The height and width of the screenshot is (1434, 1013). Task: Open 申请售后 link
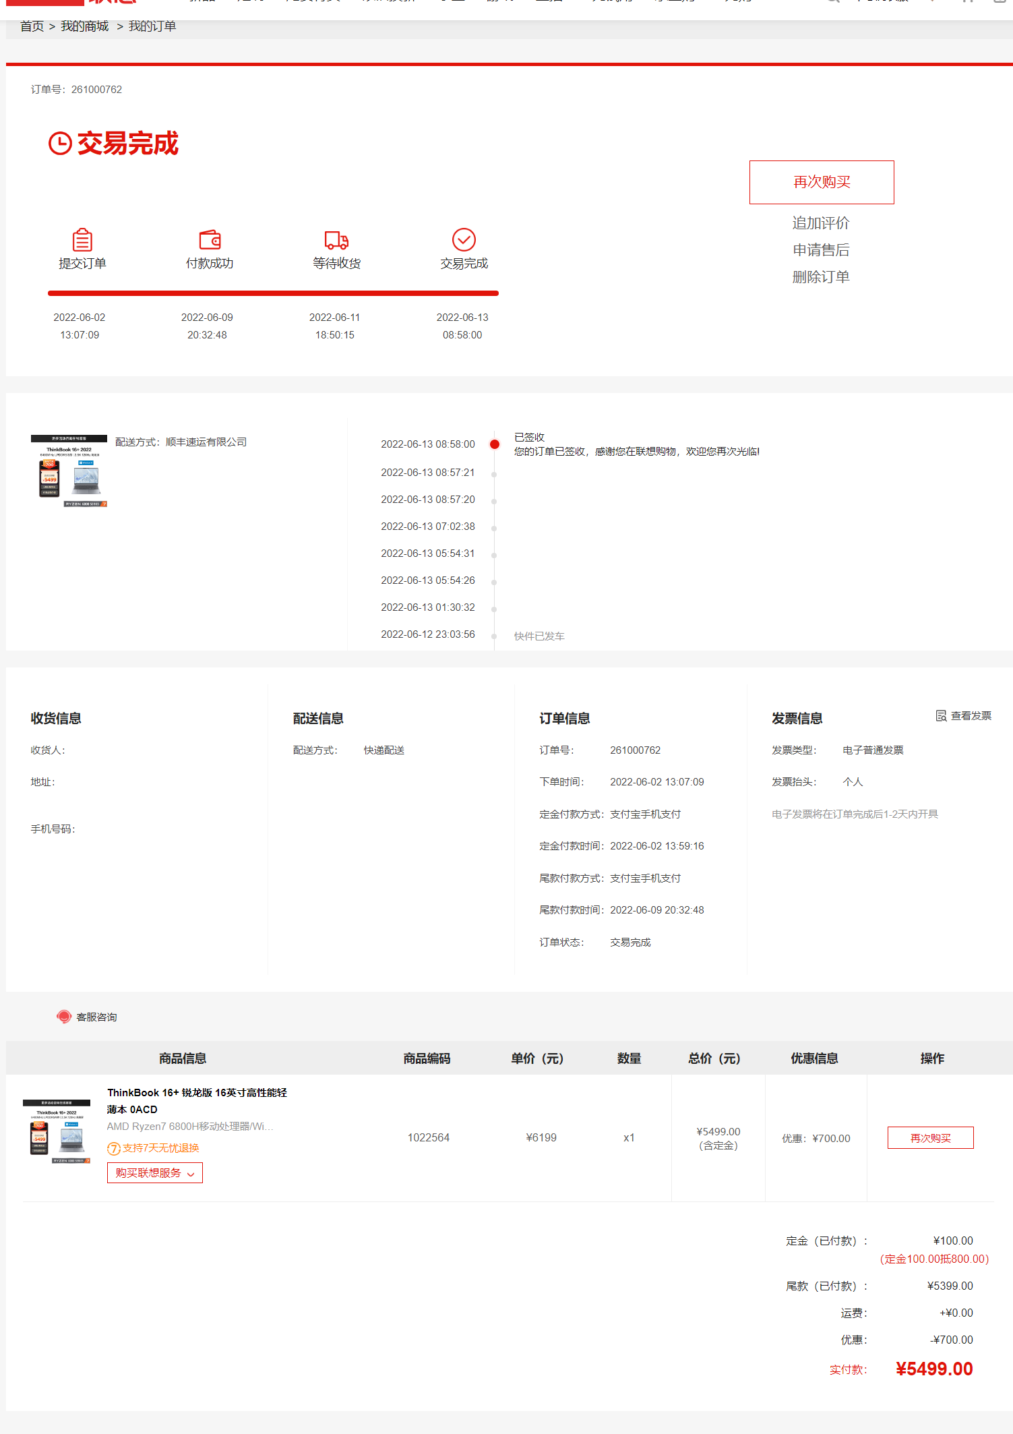point(821,250)
